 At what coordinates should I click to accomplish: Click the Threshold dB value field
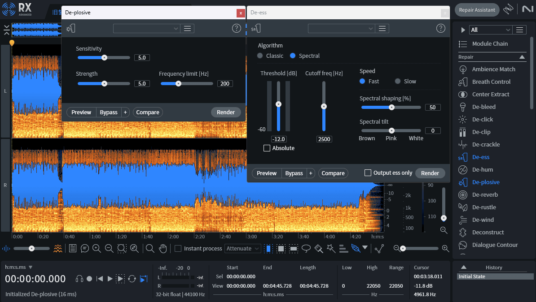[x=279, y=139]
